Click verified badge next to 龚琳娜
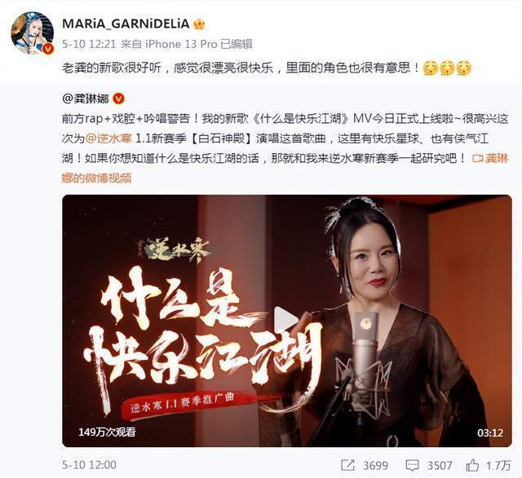Image resolution: width=522 pixels, height=478 pixels. point(118,99)
